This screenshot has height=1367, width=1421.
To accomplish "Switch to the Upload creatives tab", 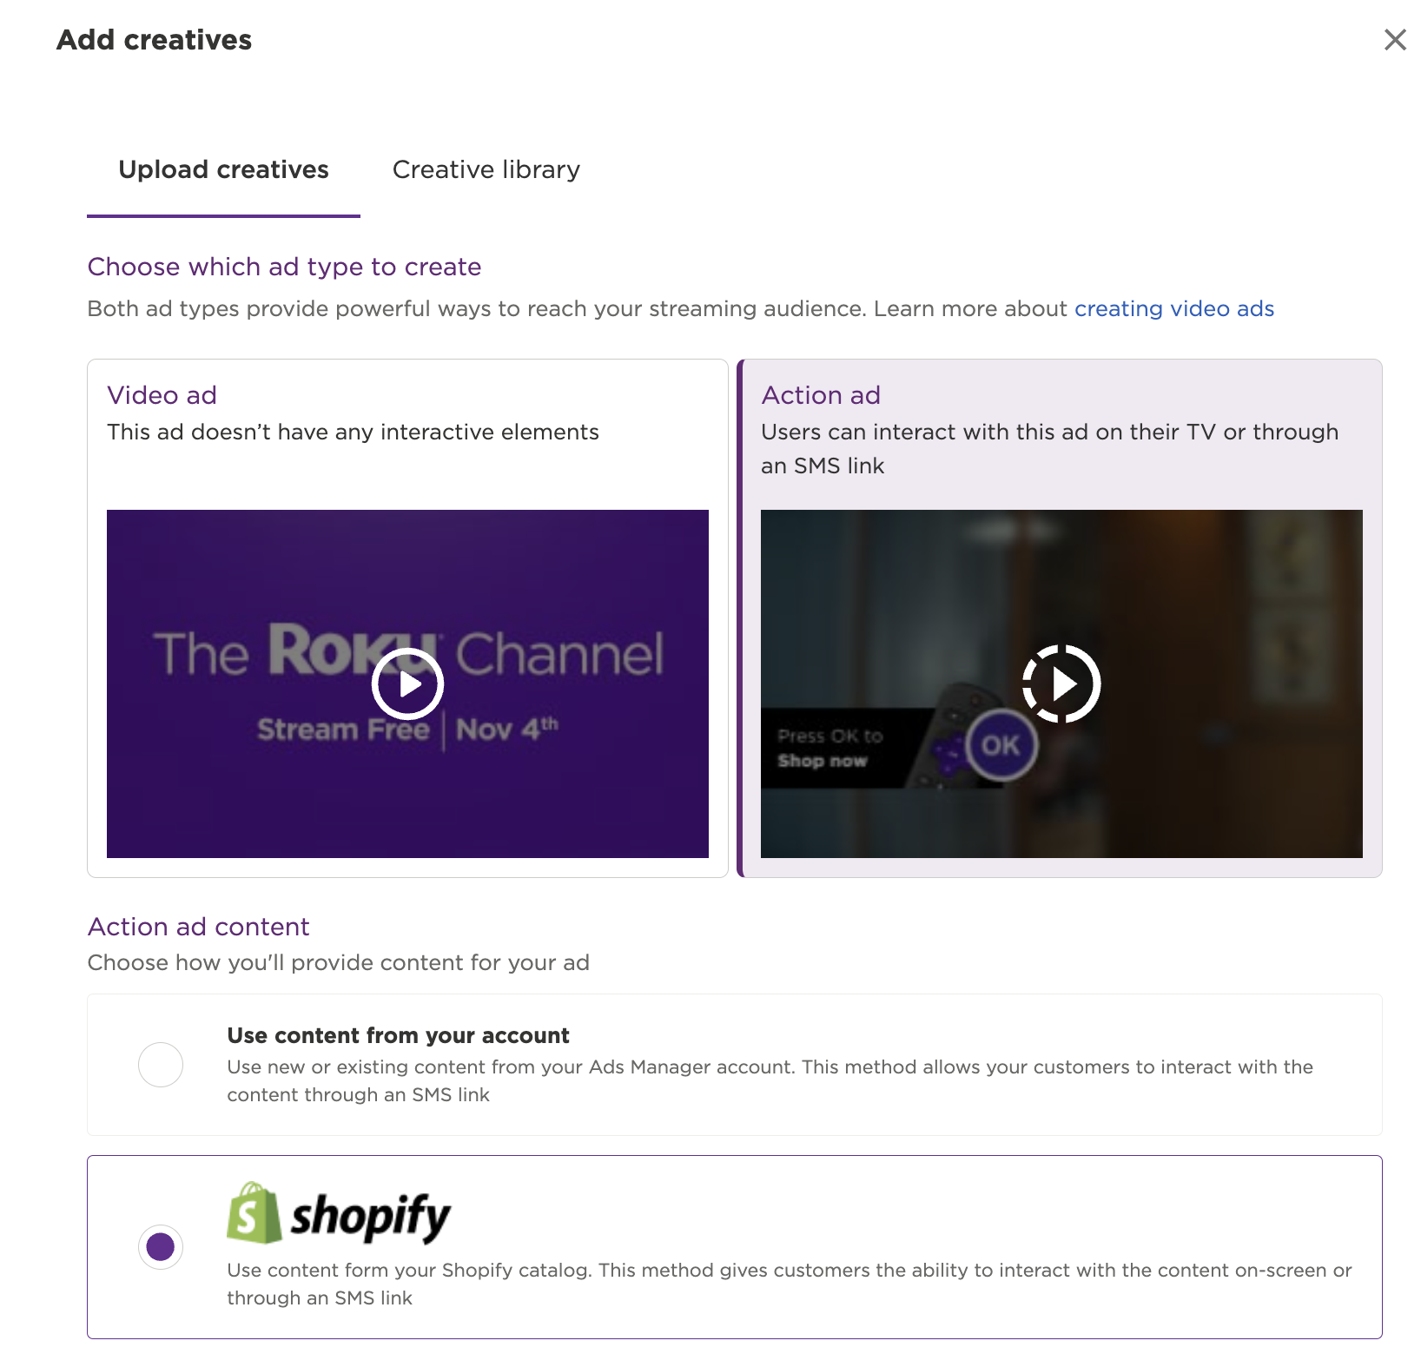I will point(223,170).
